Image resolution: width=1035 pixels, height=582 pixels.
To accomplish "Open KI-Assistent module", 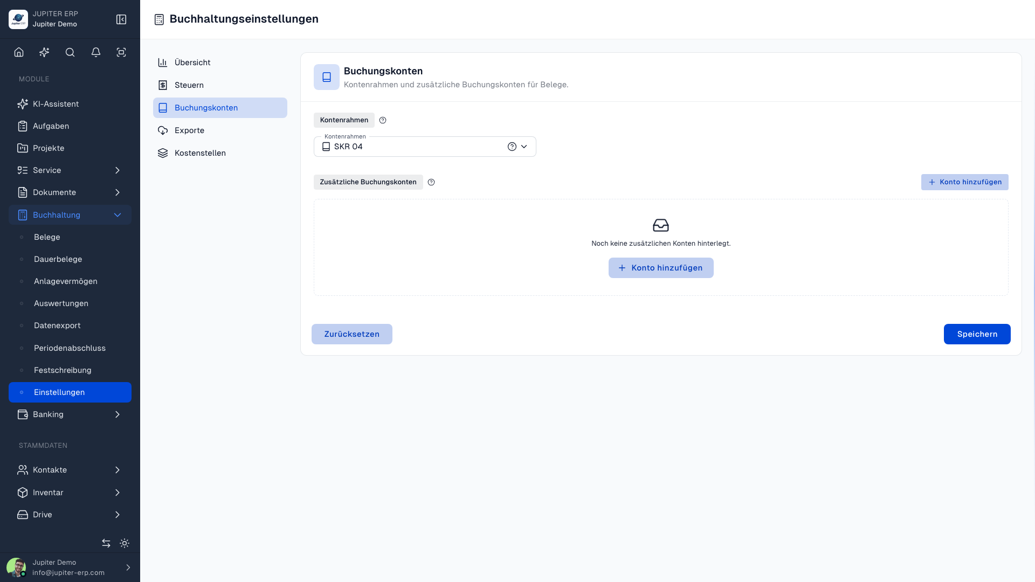I will [x=70, y=104].
